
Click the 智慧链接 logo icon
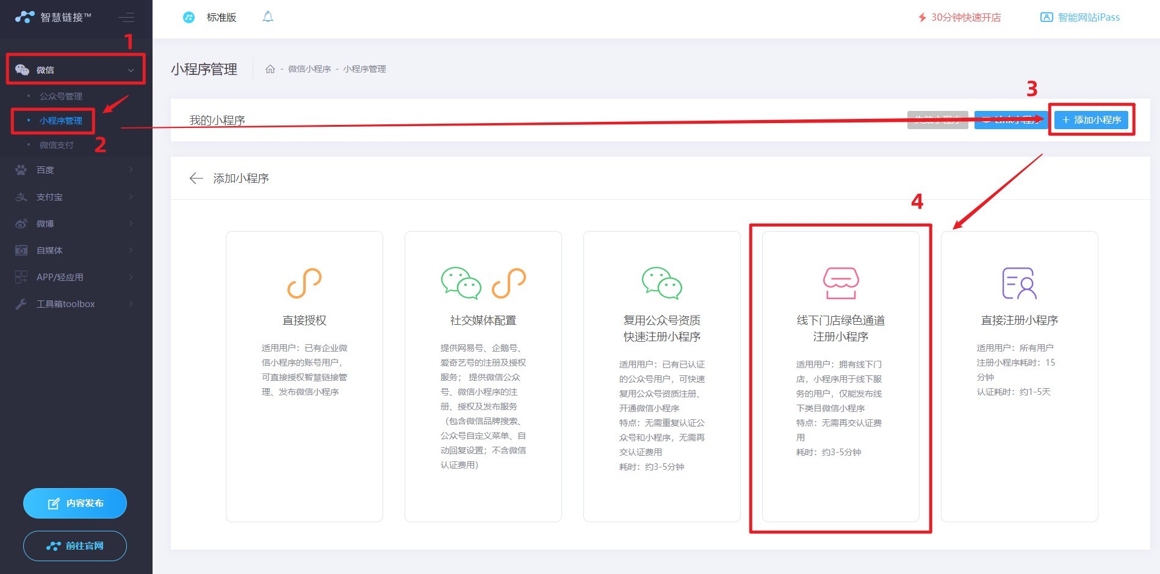24,17
